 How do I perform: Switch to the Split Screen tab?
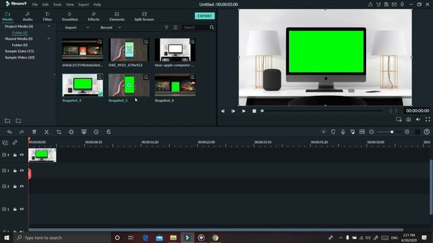(144, 16)
